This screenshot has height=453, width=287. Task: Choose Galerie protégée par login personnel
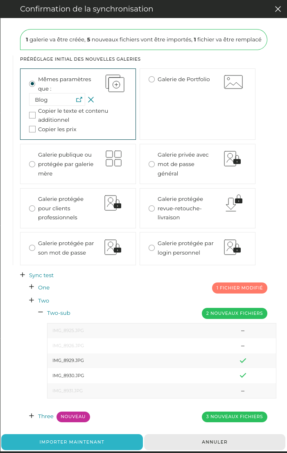[x=152, y=248]
